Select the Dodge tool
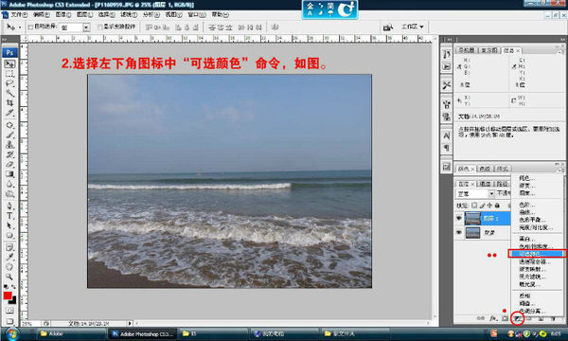 pyautogui.click(x=9, y=194)
